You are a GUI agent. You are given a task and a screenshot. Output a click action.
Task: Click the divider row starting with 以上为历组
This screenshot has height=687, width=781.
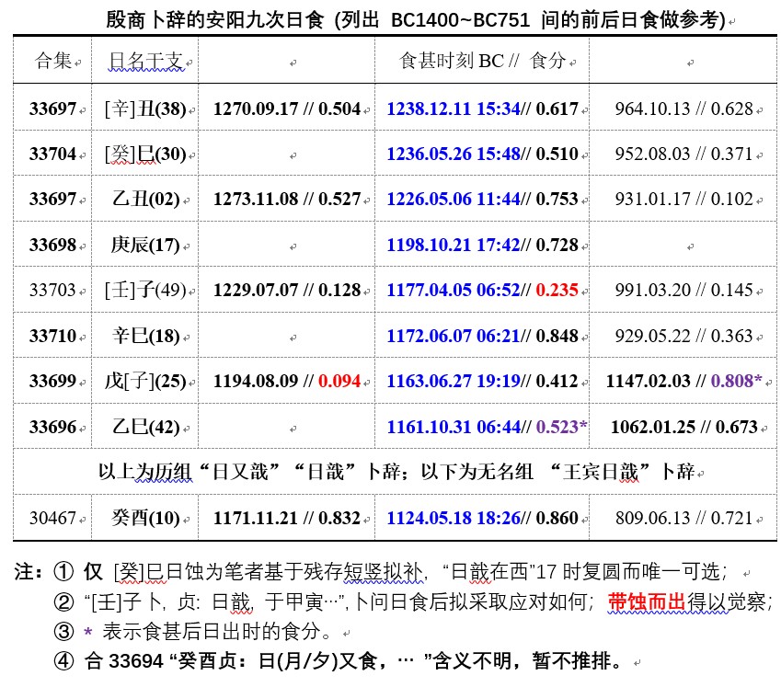click(x=396, y=472)
